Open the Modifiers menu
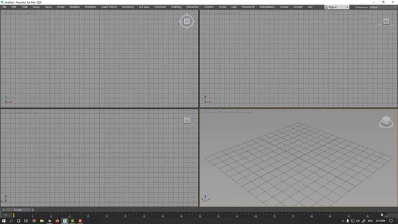Viewport: 398px width, 224px height. [x=75, y=7]
